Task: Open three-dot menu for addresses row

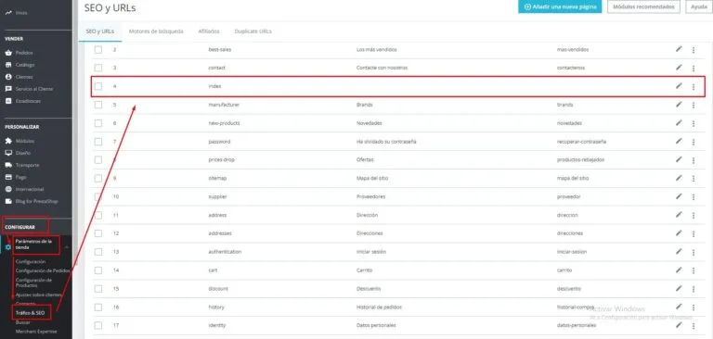Action: click(694, 233)
